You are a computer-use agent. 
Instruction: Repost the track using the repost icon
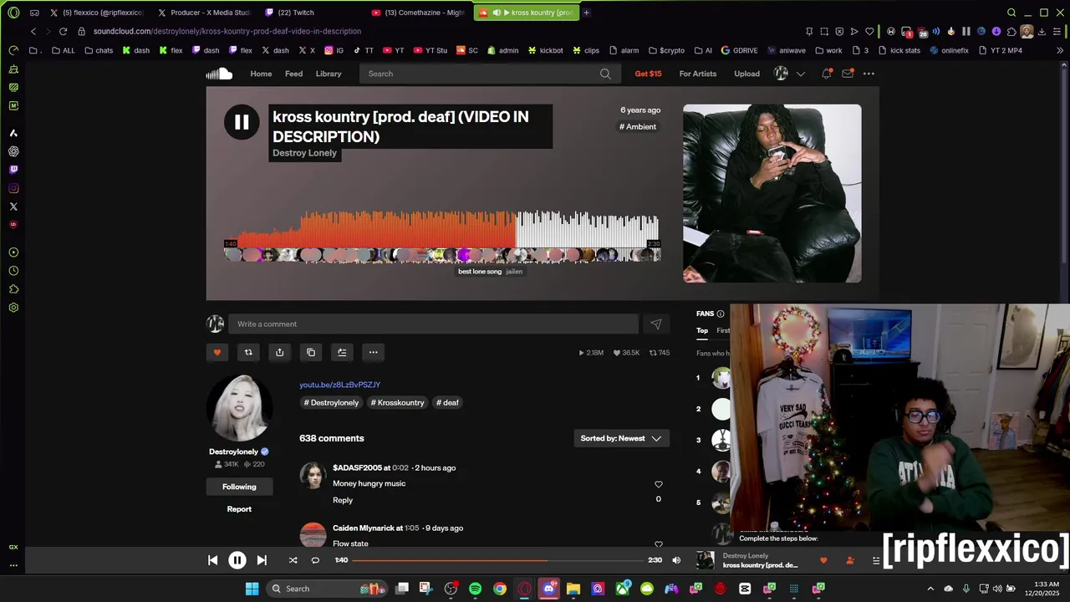pyautogui.click(x=248, y=353)
